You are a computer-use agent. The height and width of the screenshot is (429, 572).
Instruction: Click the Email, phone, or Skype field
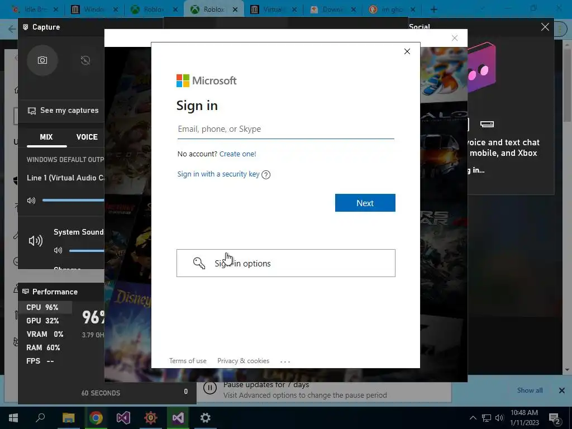[x=285, y=129]
